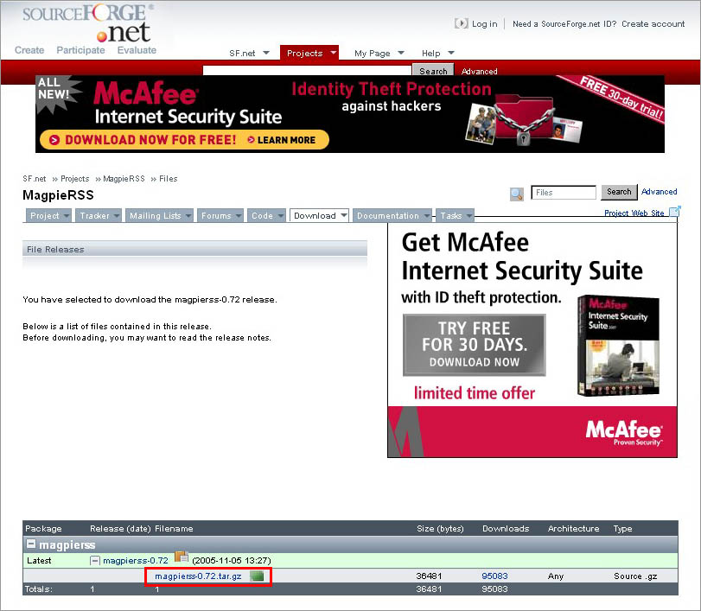701x611 pixels.
Task: Click the Create link under the logo
Action: [x=29, y=50]
